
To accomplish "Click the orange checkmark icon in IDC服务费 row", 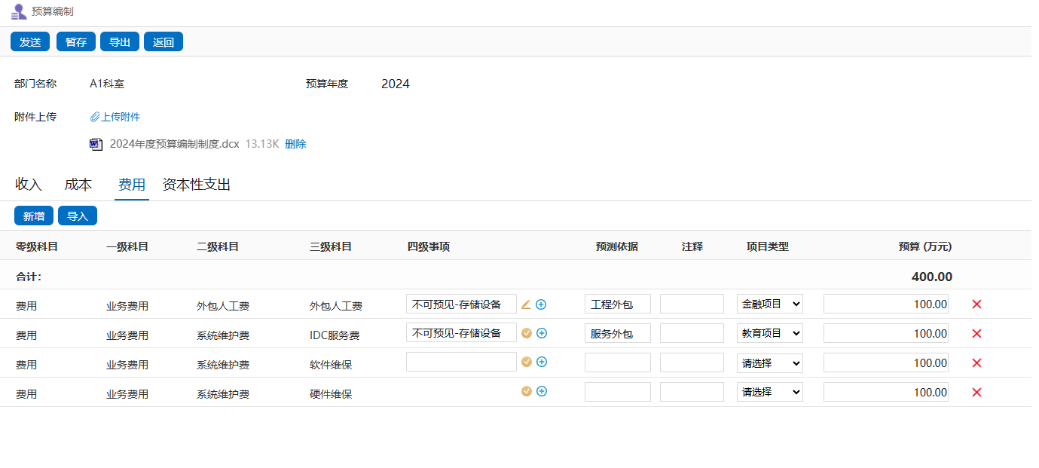I will [x=527, y=333].
